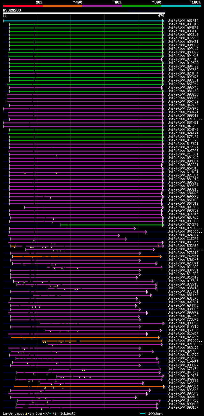The height and width of the screenshot is (416, 204).
Task: Open hit UniRef100_A1EBU3
Action: tap(183, 281)
